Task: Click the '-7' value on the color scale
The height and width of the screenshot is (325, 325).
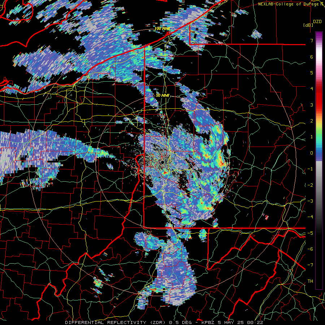Action: (x=310, y=265)
